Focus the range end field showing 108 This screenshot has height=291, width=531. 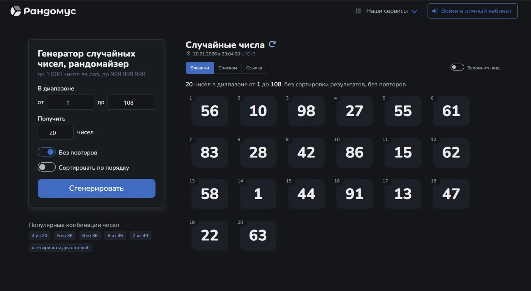[x=131, y=102]
